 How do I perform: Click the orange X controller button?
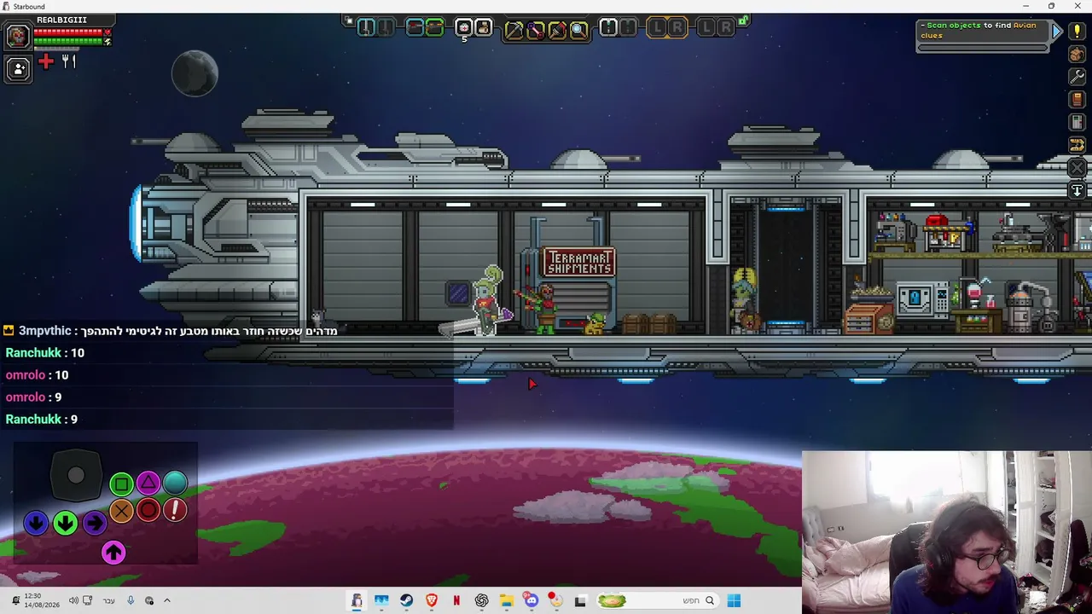[121, 510]
